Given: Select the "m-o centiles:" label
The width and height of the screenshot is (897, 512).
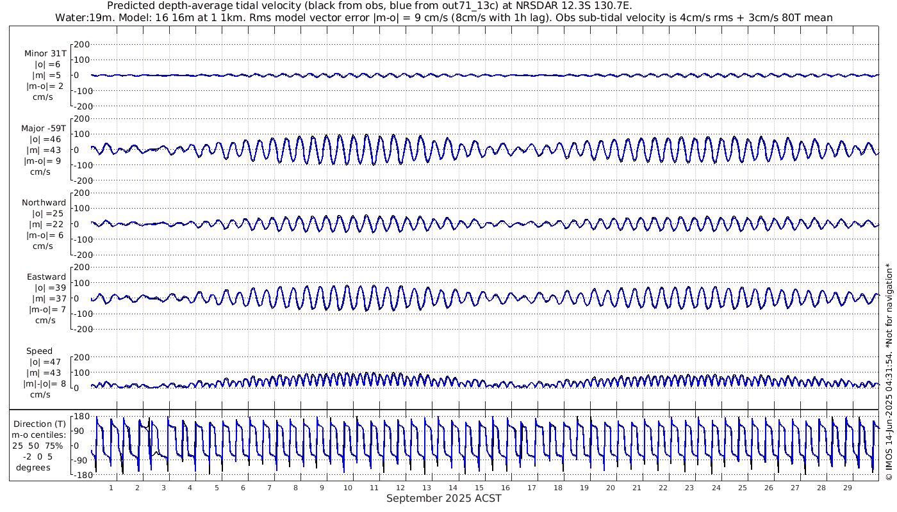Looking at the screenshot, I should coord(40,435).
